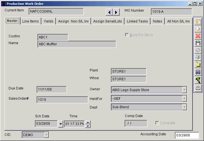Click the Edit record pencil icon
Image resolution: width=204 pixels, height=141 pixels.
[198, 29]
